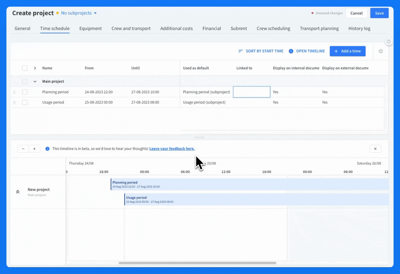Click the Linked to cell of Planning period
The width and height of the screenshot is (400, 274).
coord(252,92)
